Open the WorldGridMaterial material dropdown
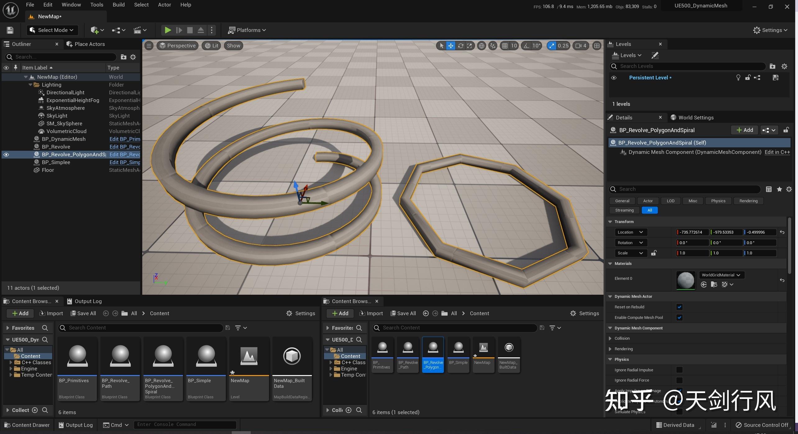The width and height of the screenshot is (798, 434). [721, 275]
